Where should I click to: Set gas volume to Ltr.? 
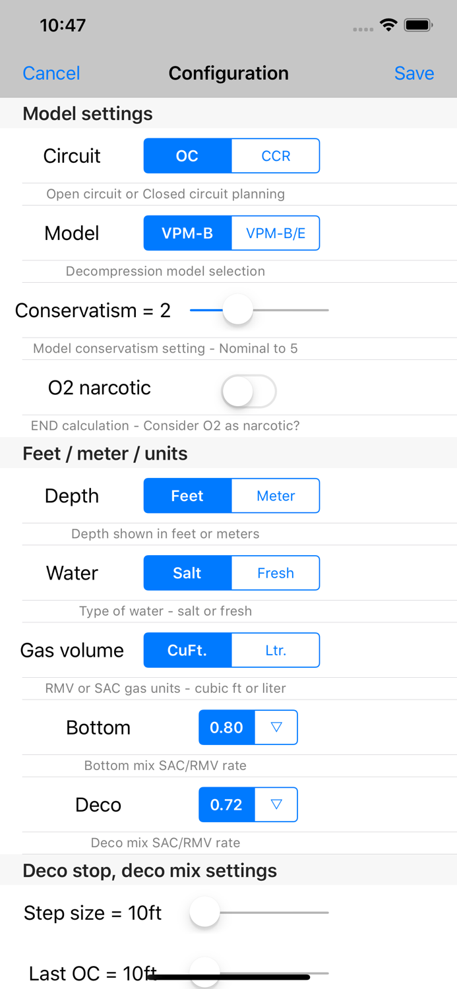(276, 650)
